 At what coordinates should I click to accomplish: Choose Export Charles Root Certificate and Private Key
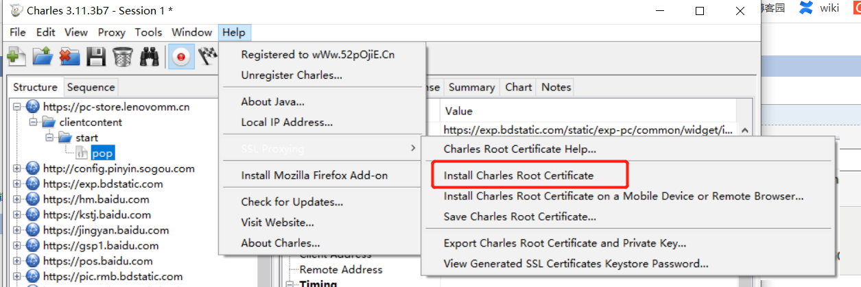(x=565, y=243)
